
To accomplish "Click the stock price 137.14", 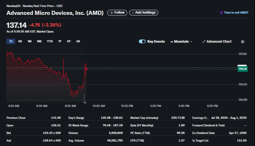I will (x=16, y=25).
